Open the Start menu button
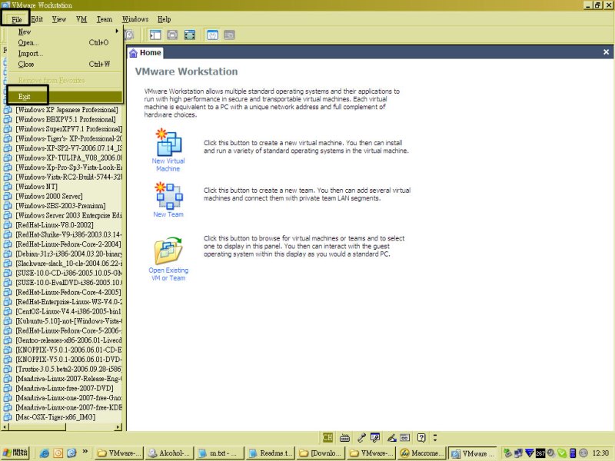 (15, 453)
